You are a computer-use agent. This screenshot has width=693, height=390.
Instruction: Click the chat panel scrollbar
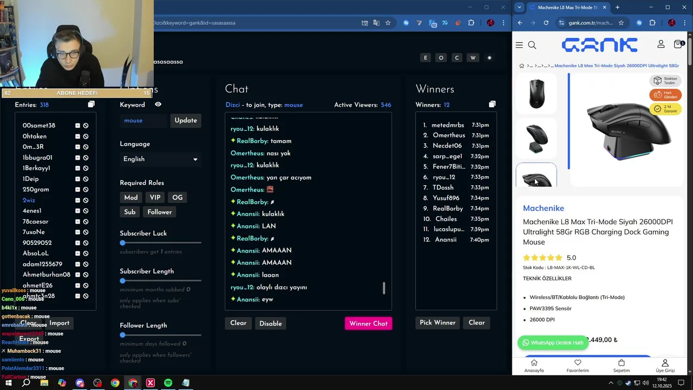click(384, 288)
